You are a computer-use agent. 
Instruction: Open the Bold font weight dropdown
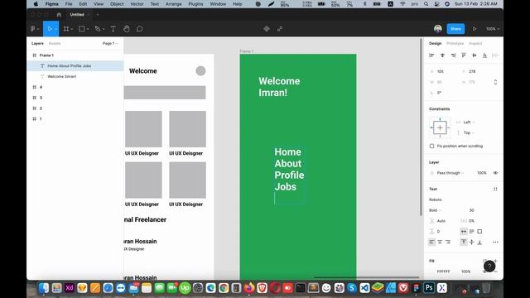click(436, 210)
